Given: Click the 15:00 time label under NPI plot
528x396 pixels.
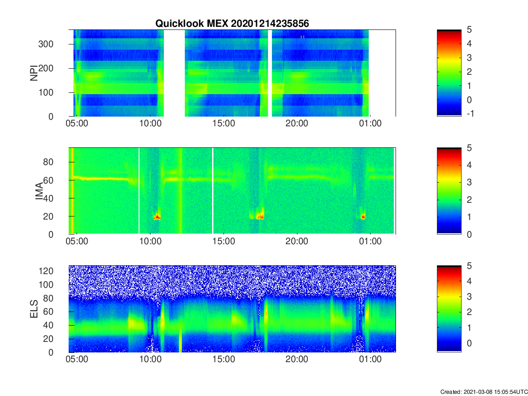Looking at the screenshot, I should [224, 125].
